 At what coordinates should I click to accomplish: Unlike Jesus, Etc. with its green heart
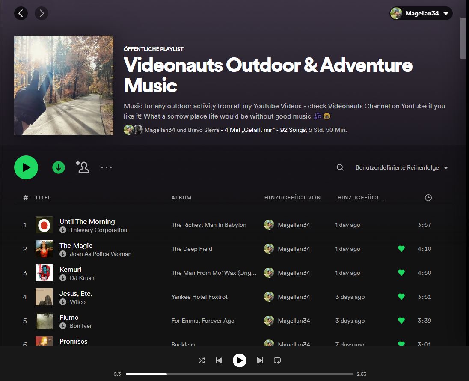coord(401,297)
